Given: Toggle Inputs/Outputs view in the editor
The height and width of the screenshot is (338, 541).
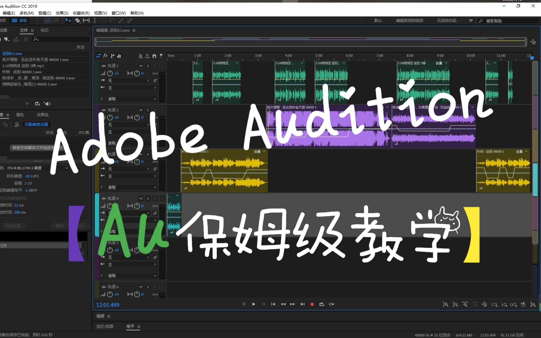Looking at the screenshot, I should pyautogui.click(x=98, y=56).
